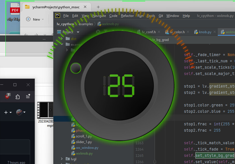Click the uBlock shield icon with badge 7

point(7,96)
